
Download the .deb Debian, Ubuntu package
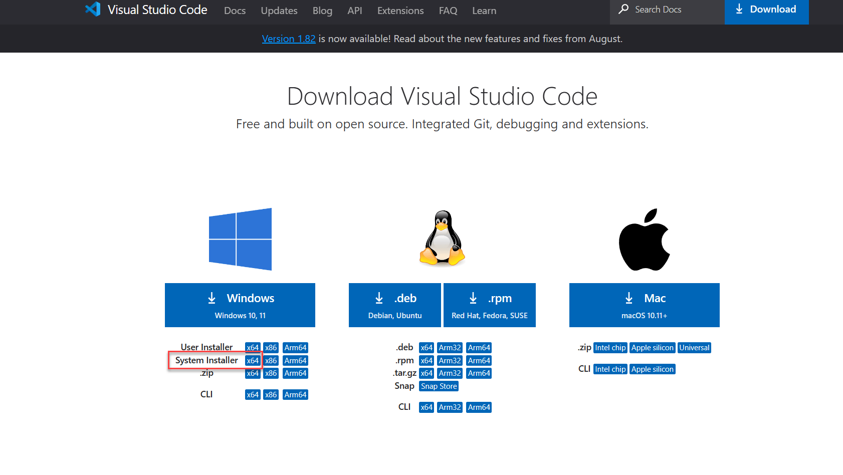tap(394, 305)
